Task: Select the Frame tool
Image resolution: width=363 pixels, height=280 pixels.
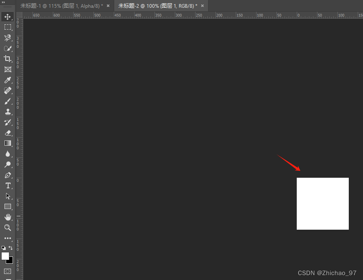Action: pos(8,69)
